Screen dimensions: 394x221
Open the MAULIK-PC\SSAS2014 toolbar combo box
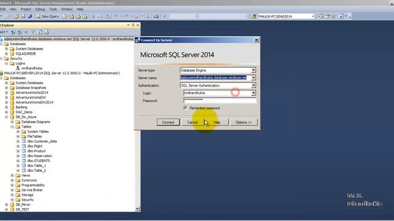pyautogui.click(x=312, y=17)
